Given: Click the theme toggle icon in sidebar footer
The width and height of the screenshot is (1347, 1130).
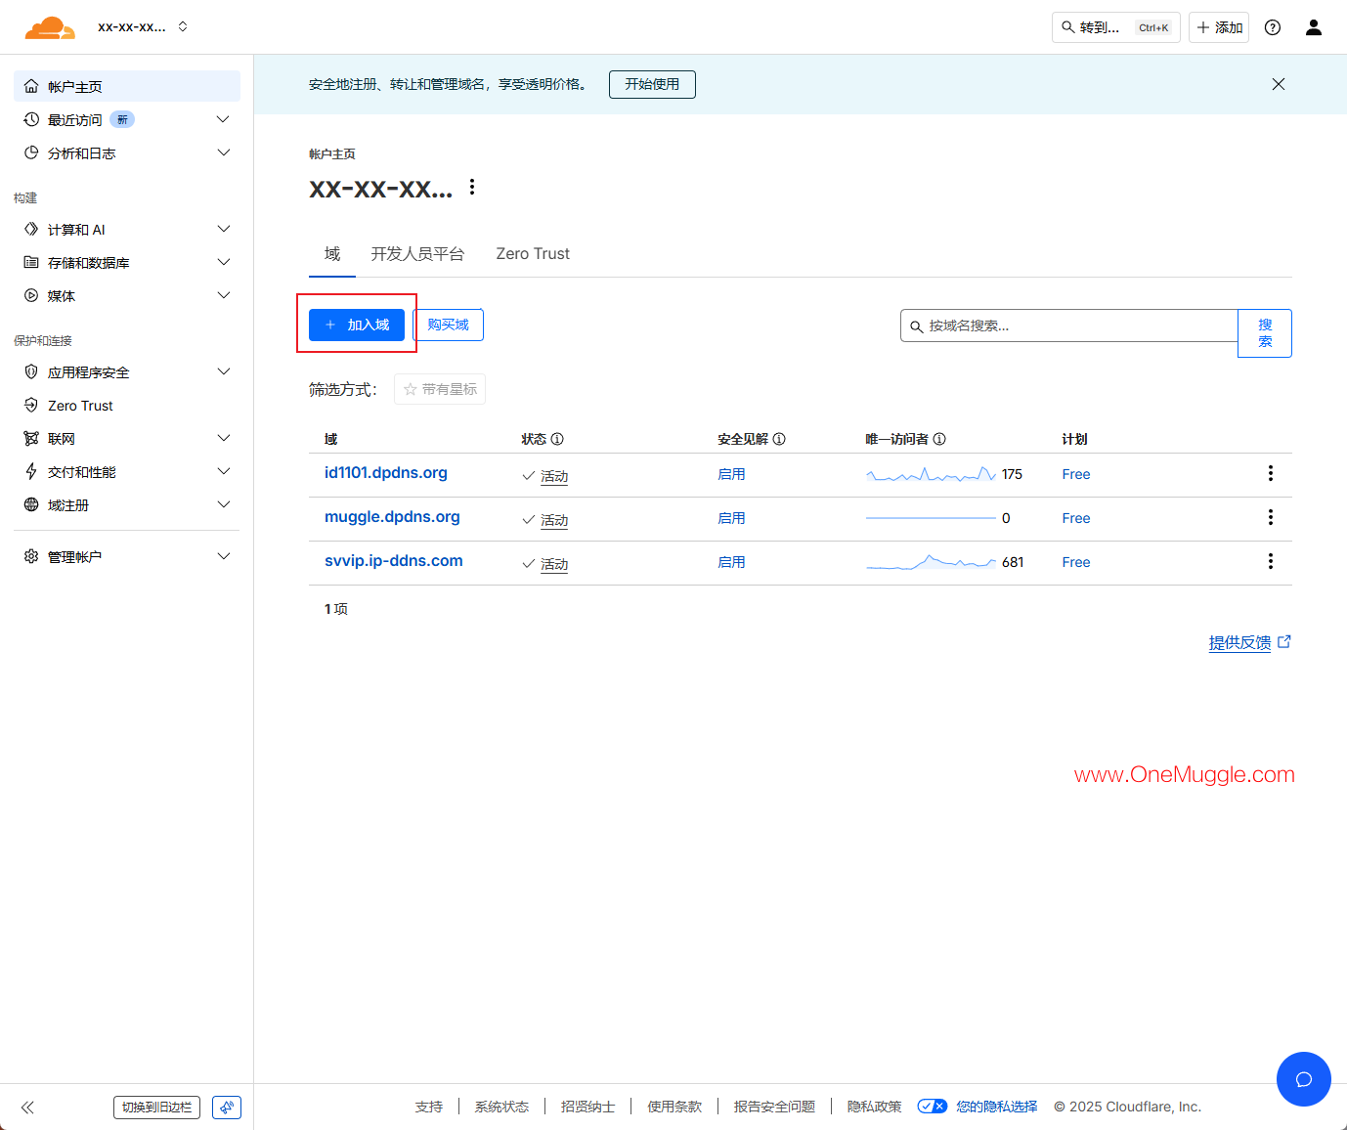Looking at the screenshot, I should pos(227,1108).
